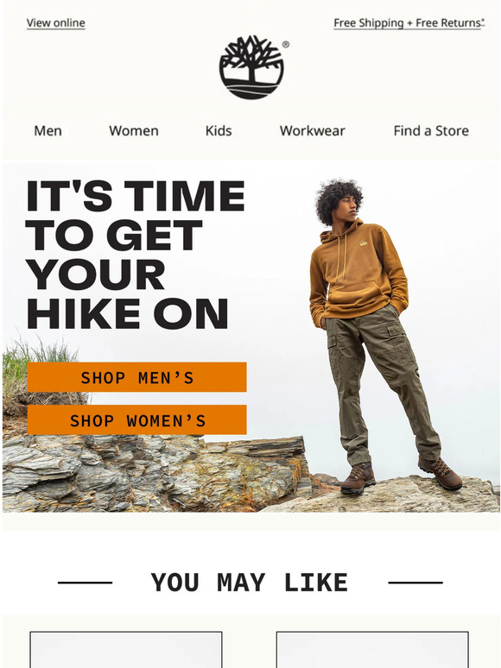Open the View online link
This screenshot has height=668, width=501.
(56, 23)
